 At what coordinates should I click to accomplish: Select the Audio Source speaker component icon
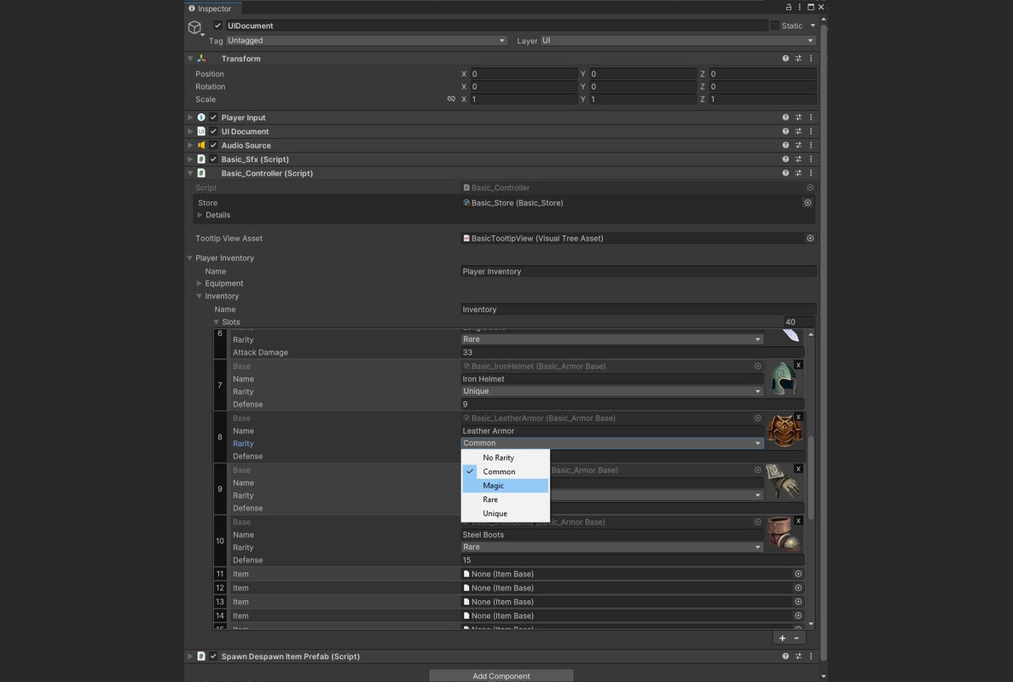(x=201, y=145)
